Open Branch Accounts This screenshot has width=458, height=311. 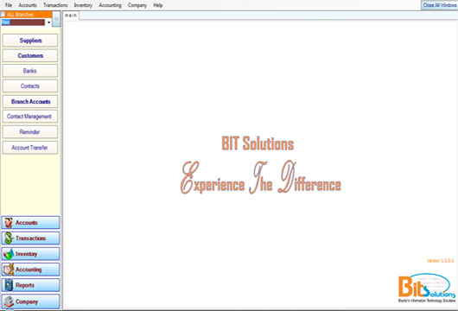30,102
